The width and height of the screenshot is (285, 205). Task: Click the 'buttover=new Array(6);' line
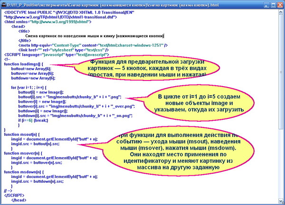pyautogui.click(x=32, y=73)
